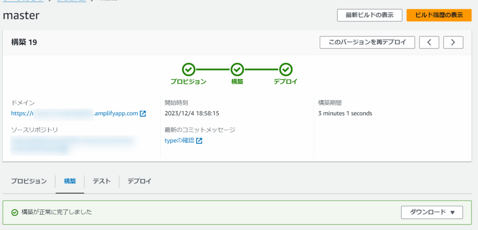The height and width of the screenshot is (230, 478).
Task: Click このバージョンを再デプロイ button
Action: click(x=367, y=42)
